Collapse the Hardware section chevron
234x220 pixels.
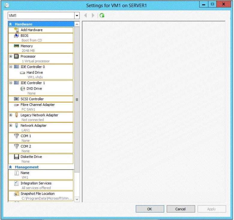click(x=10, y=24)
